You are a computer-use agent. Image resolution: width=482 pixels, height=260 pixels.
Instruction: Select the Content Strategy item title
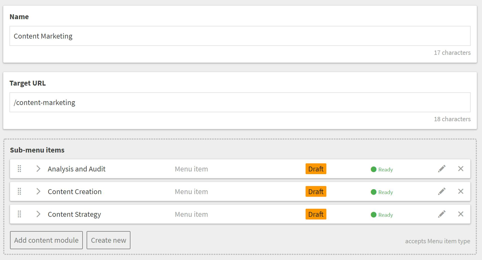(74, 214)
